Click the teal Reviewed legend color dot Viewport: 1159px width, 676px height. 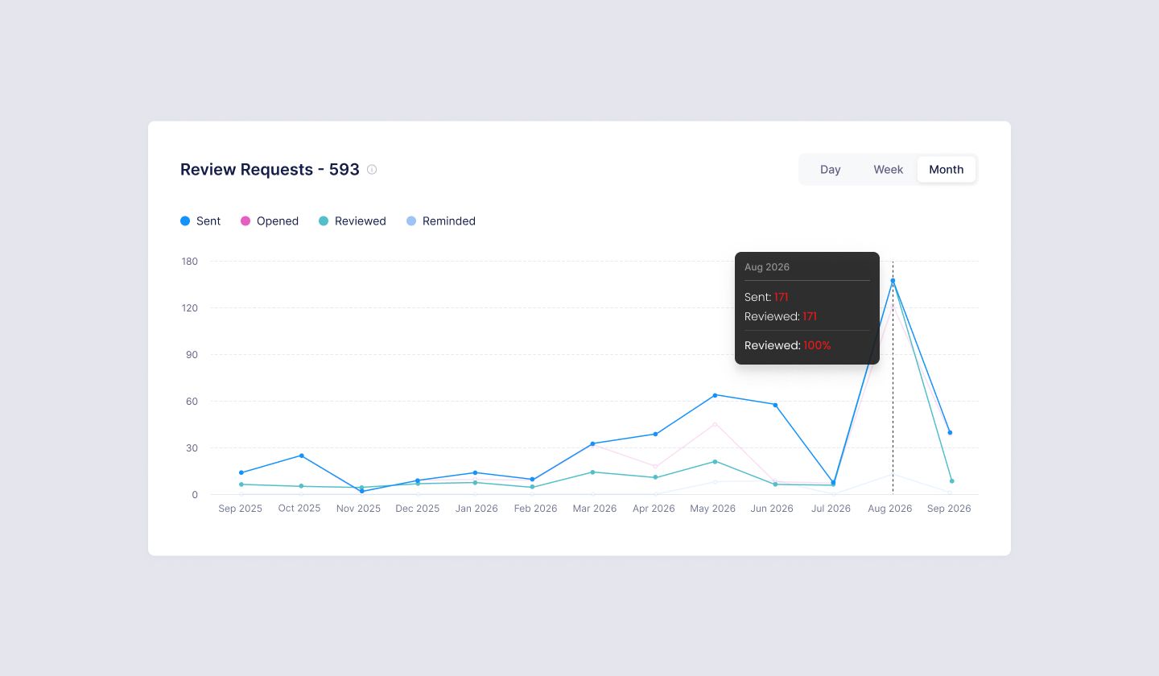point(324,221)
